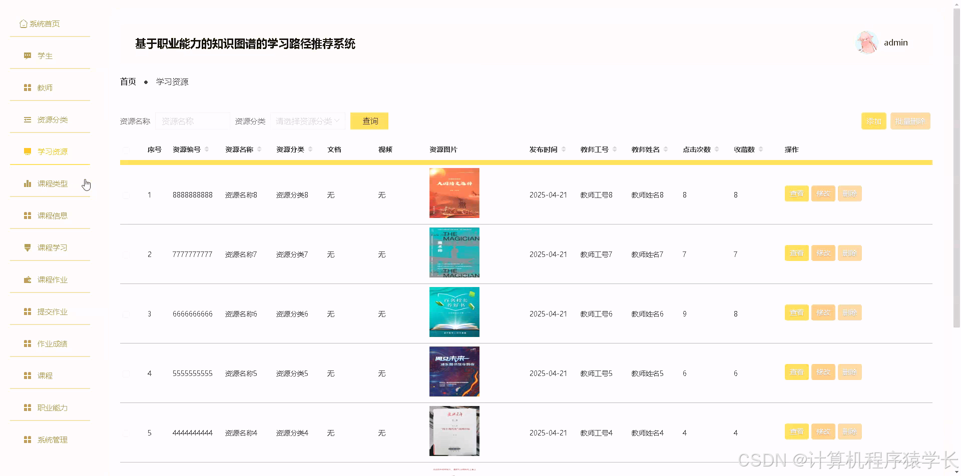This screenshot has width=961, height=476.
Task: Select the 学生 sidebar icon
Action: 27,55
